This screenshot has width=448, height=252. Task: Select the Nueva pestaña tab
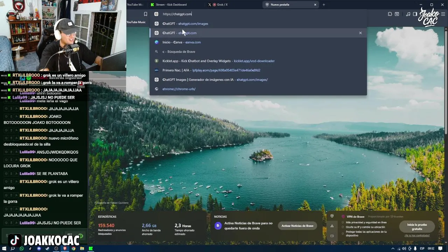[x=290, y=5]
